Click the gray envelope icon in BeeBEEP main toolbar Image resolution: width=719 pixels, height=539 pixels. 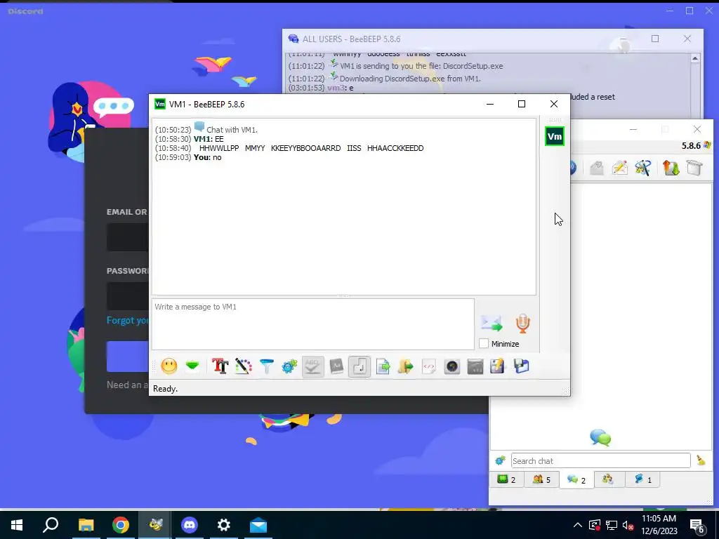point(596,168)
